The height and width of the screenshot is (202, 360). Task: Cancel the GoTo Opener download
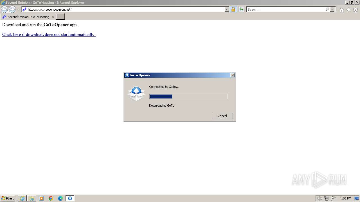222,116
